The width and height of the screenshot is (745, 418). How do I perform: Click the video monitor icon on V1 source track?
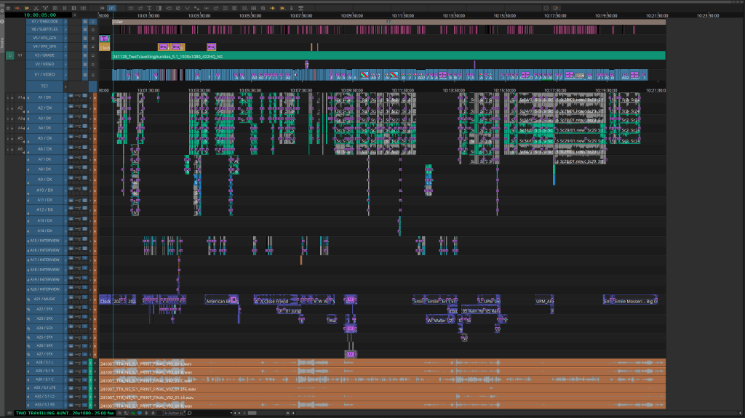9,55
